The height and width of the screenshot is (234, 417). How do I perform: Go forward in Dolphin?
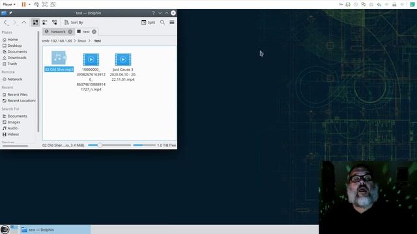point(14,23)
